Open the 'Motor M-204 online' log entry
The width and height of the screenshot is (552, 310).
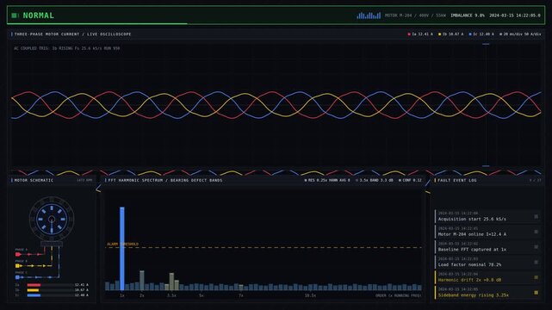click(x=487, y=232)
